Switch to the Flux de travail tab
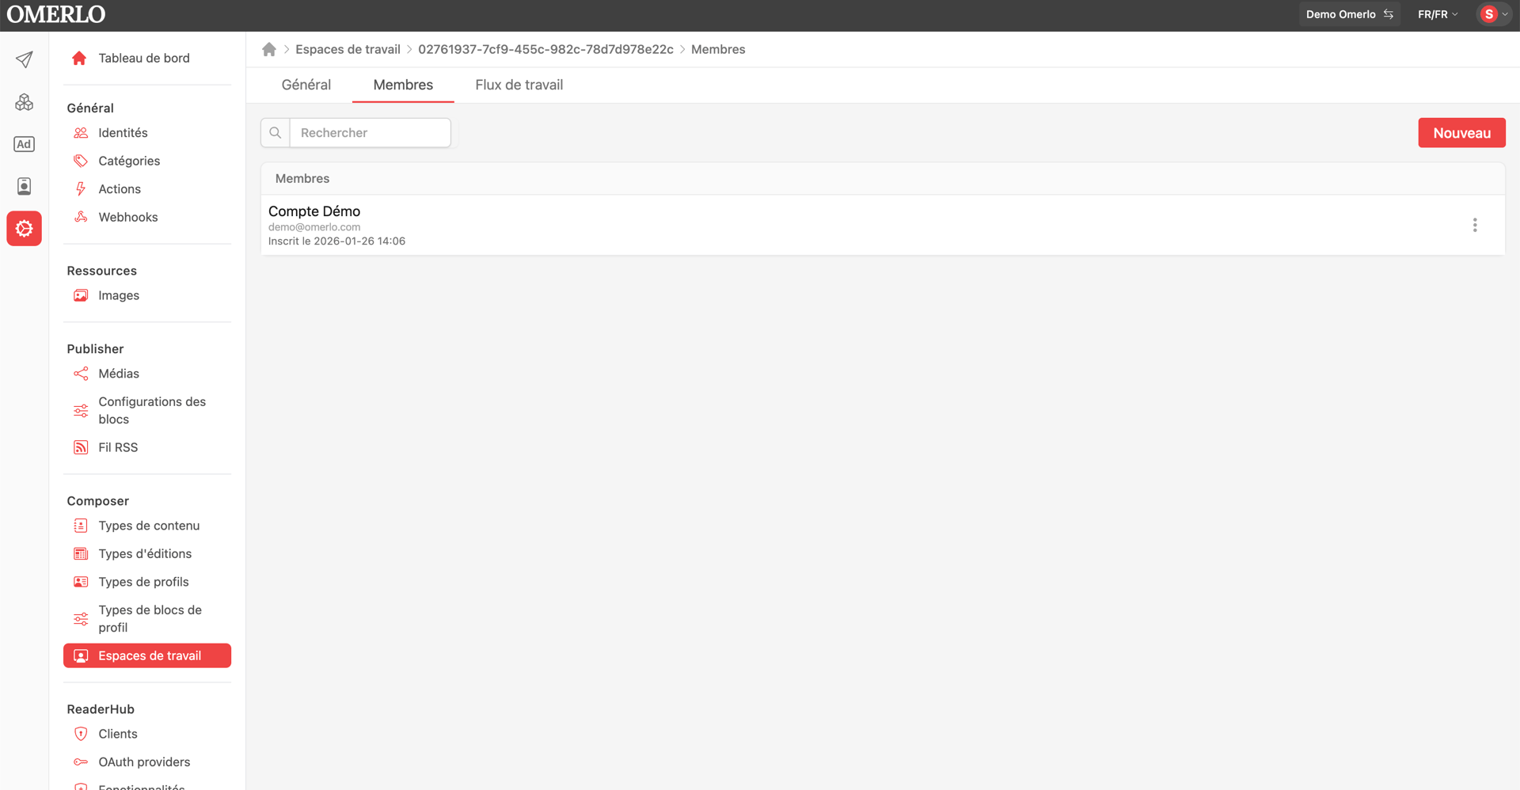1520x790 pixels. [x=519, y=85]
